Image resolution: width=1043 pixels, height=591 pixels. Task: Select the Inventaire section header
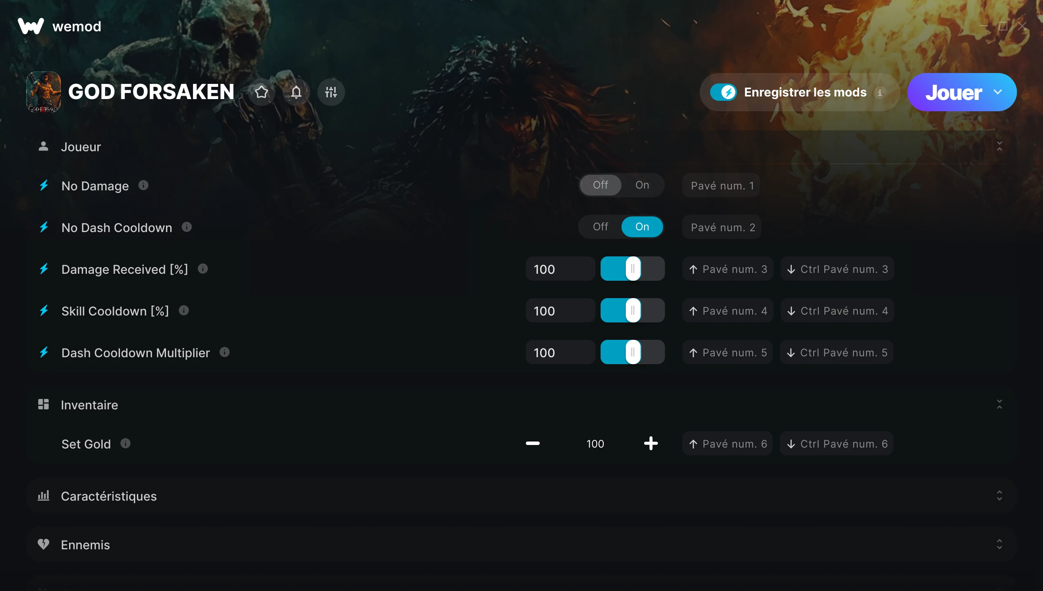(x=89, y=405)
